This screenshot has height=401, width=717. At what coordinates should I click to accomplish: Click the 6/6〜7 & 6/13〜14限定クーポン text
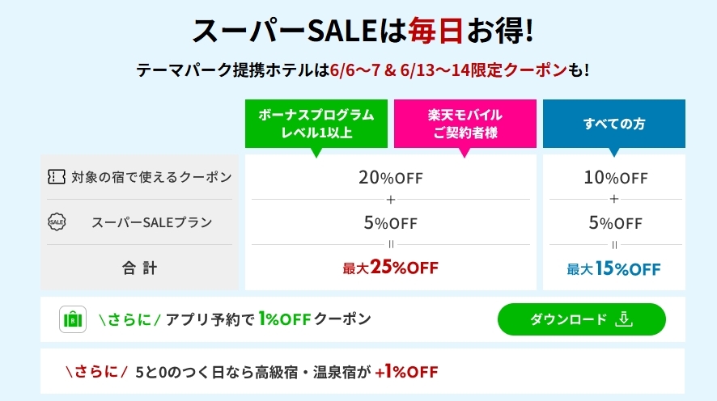[x=448, y=70]
